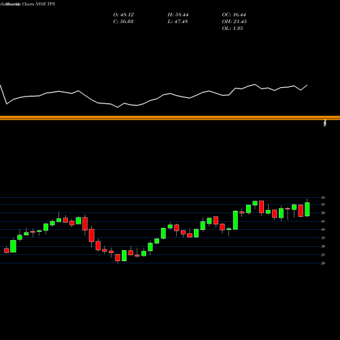Click the 30 price axis label
This screenshot has width=340, height=340.
click(323, 246)
